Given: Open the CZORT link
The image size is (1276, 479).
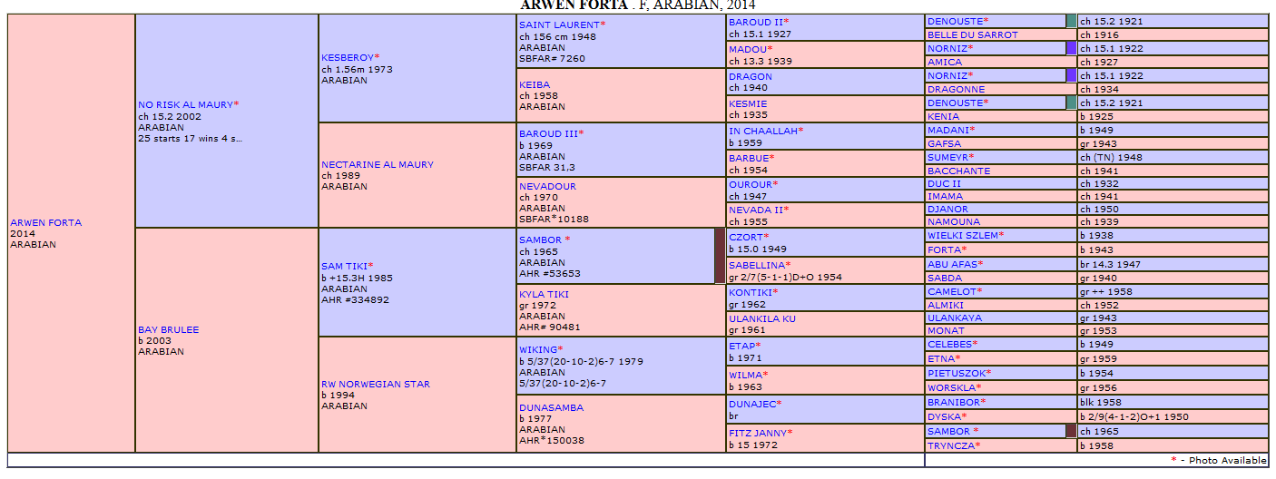Looking at the screenshot, I should pos(746,238).
